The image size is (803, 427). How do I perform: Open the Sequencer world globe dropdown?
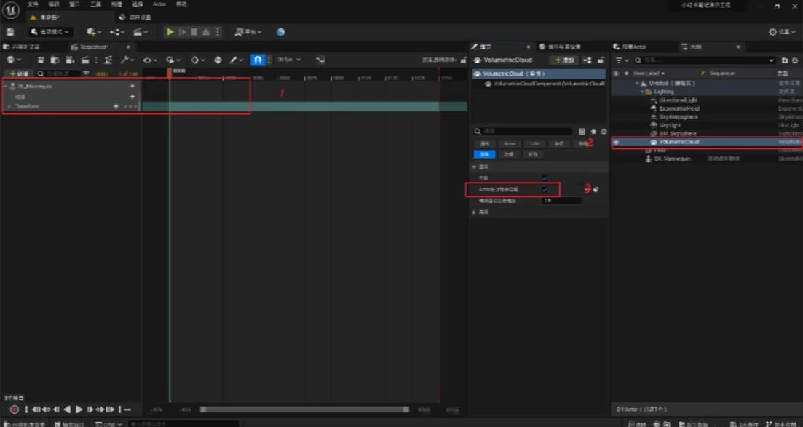click(x=14, y=60)
